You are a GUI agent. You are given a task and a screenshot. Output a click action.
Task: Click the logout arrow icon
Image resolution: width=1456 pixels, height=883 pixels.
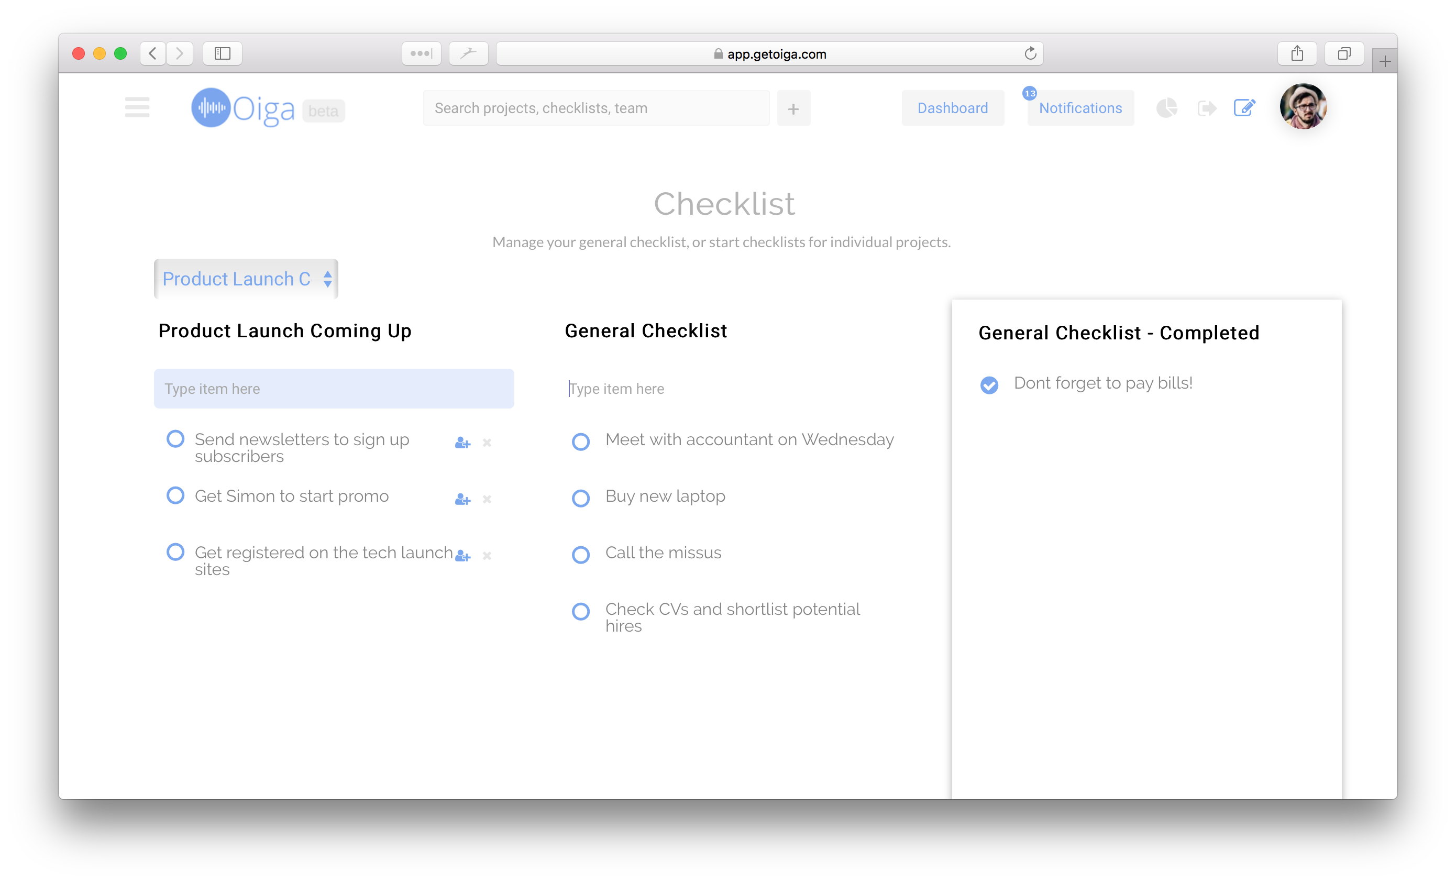(1206, 108)
